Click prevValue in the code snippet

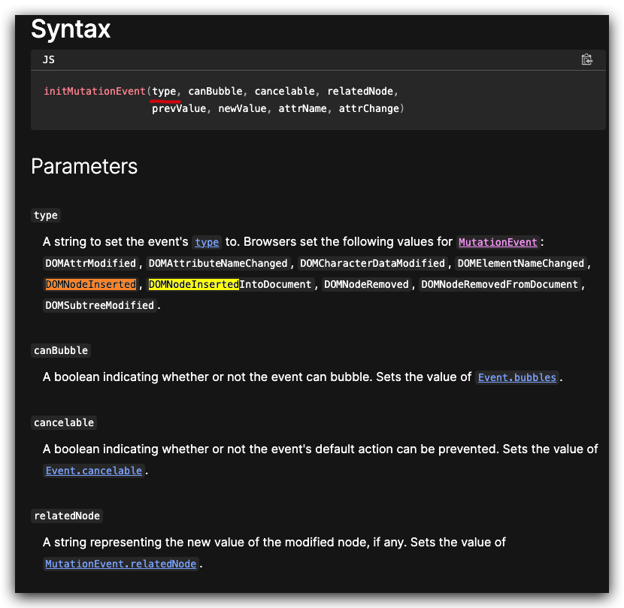click(x=179, y=109)
